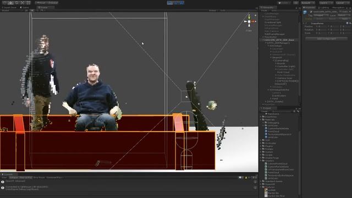Click the GameObject cube icon in Inspector
This screenshot has height=198, width=352.
[x=305, y=12]
